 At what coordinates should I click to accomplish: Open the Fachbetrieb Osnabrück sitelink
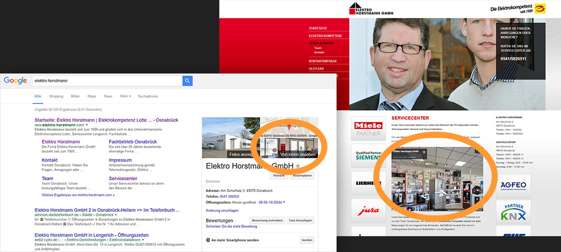(x=133, y=142)
